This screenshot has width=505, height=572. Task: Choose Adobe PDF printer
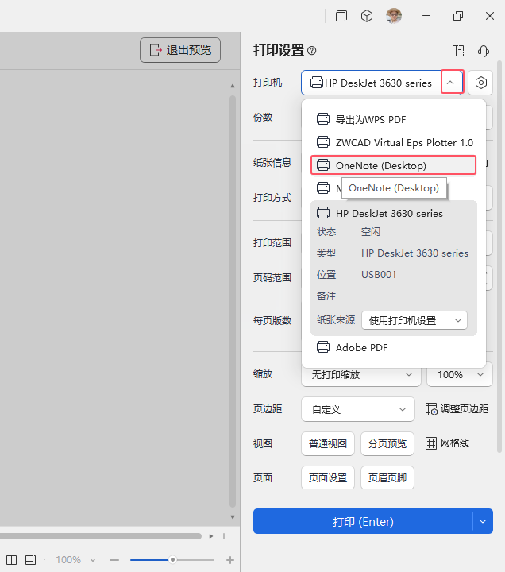click(393, 347)
